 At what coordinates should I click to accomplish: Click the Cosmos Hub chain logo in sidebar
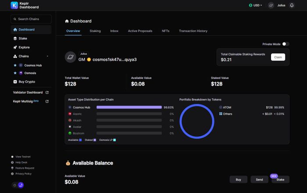tap(21, 65)
